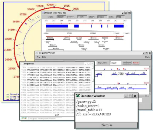Screen dimensions: 153x130
Task: Select the X59528 sequence arrow
Action: (x=102, y=46)
